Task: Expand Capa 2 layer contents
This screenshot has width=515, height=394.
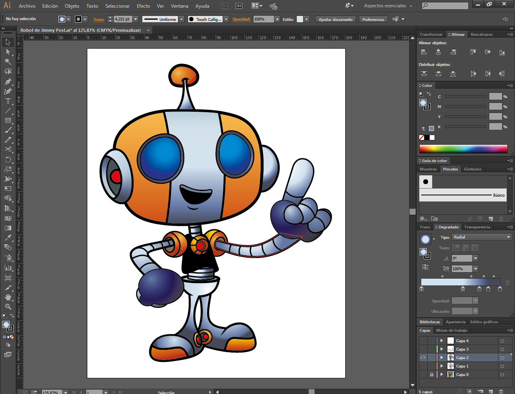Action: 442,357
